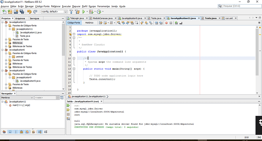Image resolution: width=262 pixels, height=141 pixels.
Task: Switch to the TelaLogin.java tab
Action: (x=77, y=18)
